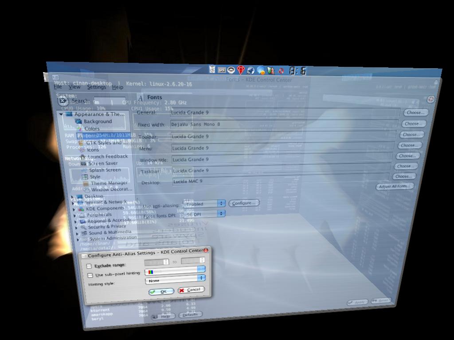Click the Background module icon
This screenshot has width=454, height=340.
click(78, 121)
